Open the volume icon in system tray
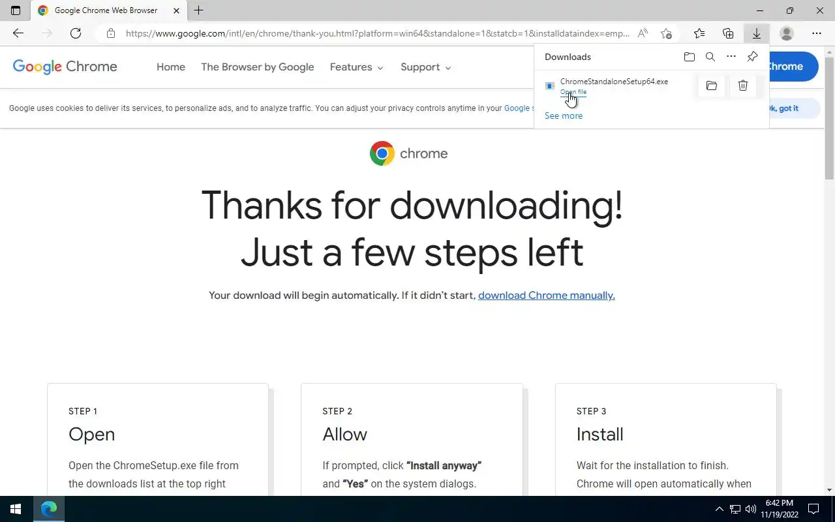The width and height of the screenshot is (835, 522). click(x=751, y=509)
